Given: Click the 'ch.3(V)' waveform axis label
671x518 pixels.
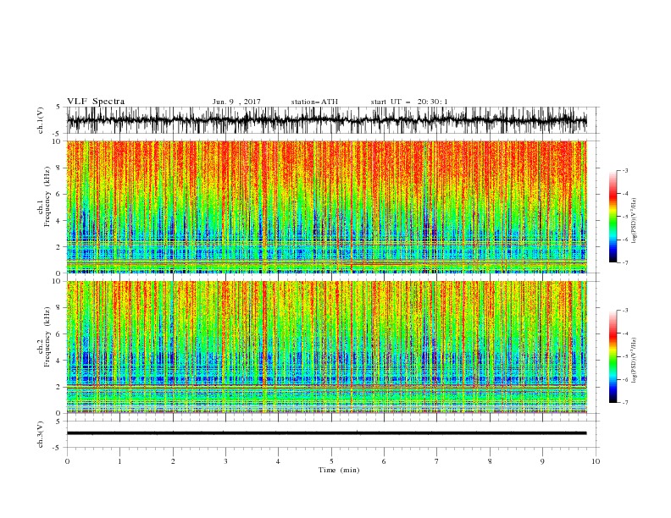Looking at the screenshot, I should 41,434.
